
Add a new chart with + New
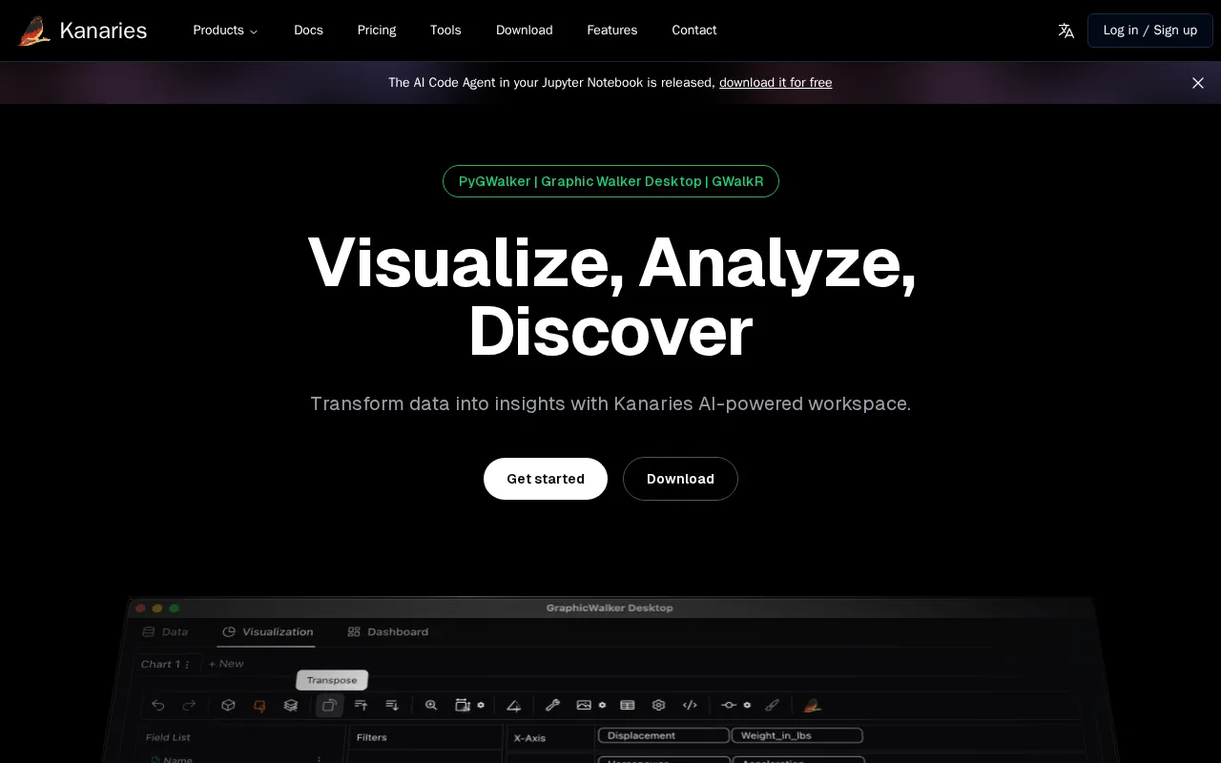pos(226,664)
